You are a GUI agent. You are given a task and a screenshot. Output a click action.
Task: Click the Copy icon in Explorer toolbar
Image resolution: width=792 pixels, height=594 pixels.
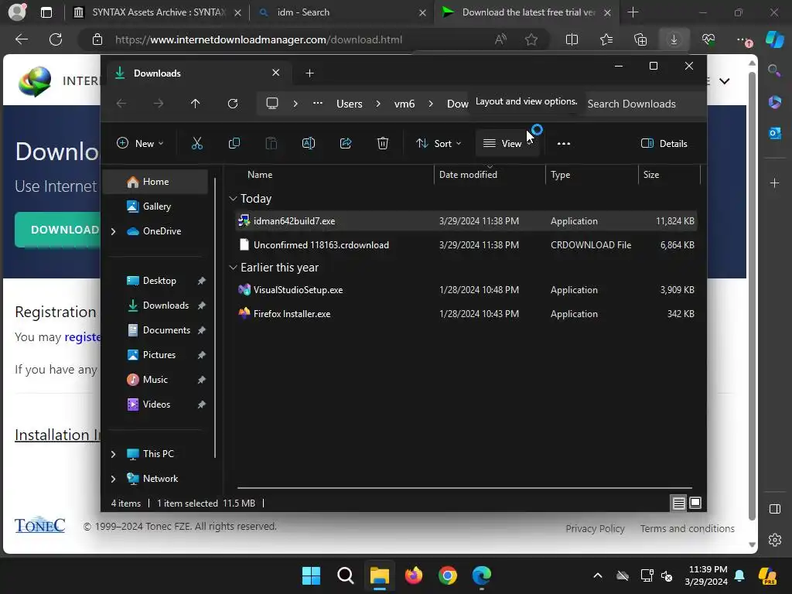click(234, 143)
